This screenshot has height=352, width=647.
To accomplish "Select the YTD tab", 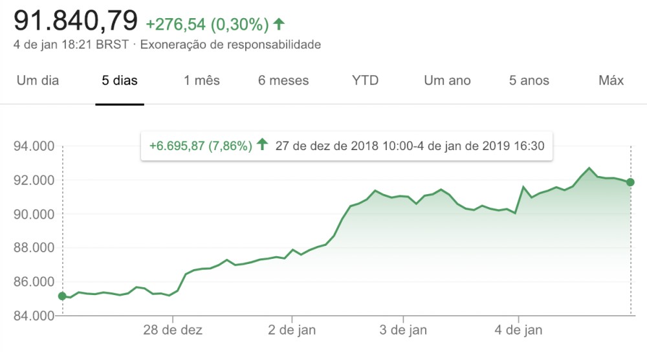I will pyautogui.click(x=365, y=81).
